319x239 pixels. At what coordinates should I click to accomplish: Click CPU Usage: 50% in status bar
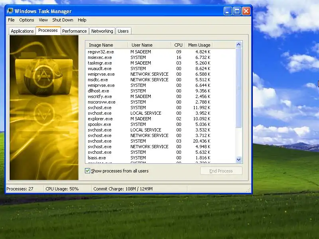[62, 189]
